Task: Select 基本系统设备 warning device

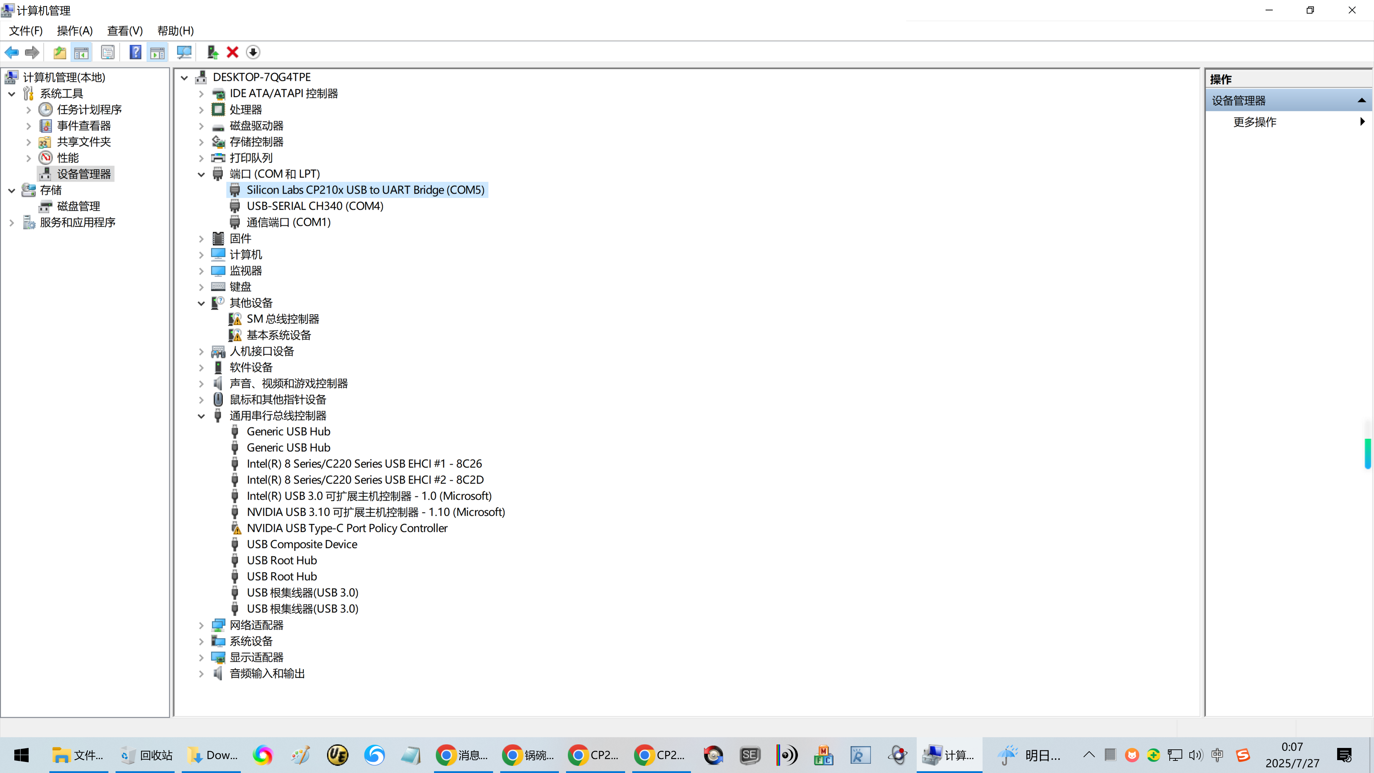Action: tap(278, 335)
